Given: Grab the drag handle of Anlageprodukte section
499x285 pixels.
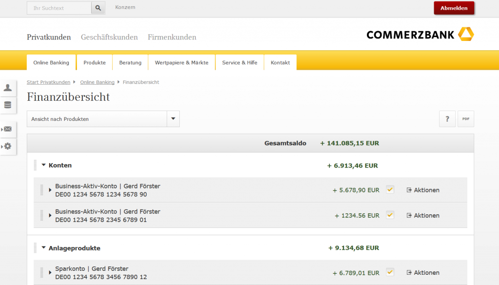Looking at the screenshot, I should point(35,248).
